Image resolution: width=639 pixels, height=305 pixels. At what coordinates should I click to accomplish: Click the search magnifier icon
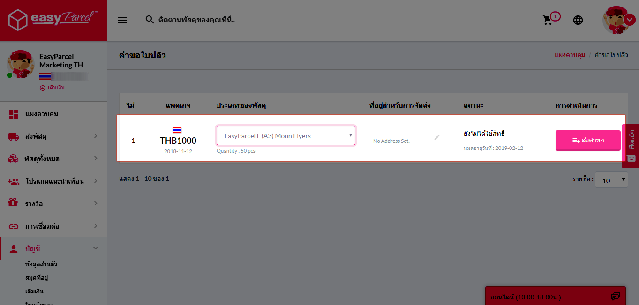pyautogui.click(x=150, y=20)
